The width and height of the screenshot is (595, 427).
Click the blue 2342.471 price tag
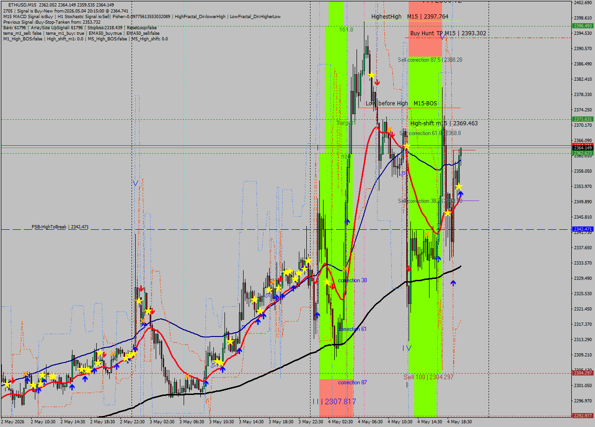coord(582,229)
